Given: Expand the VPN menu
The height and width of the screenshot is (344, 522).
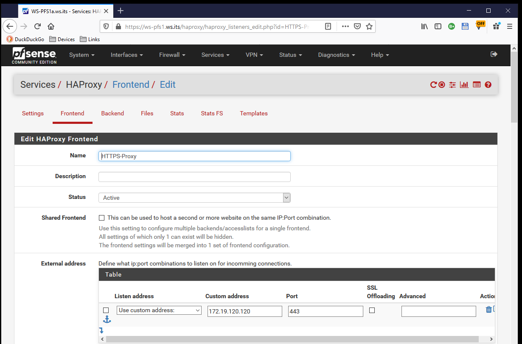Looking at the screenshot, I should tap(254, 55).
